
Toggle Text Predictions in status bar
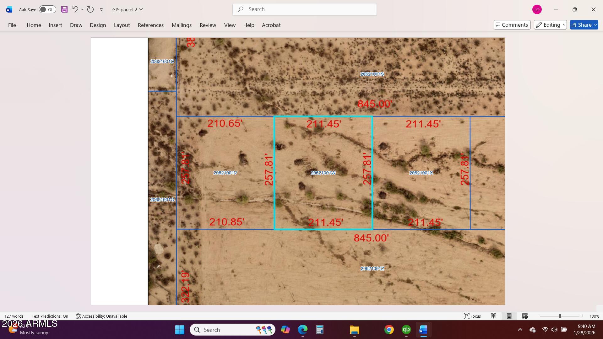click(50, 316)
